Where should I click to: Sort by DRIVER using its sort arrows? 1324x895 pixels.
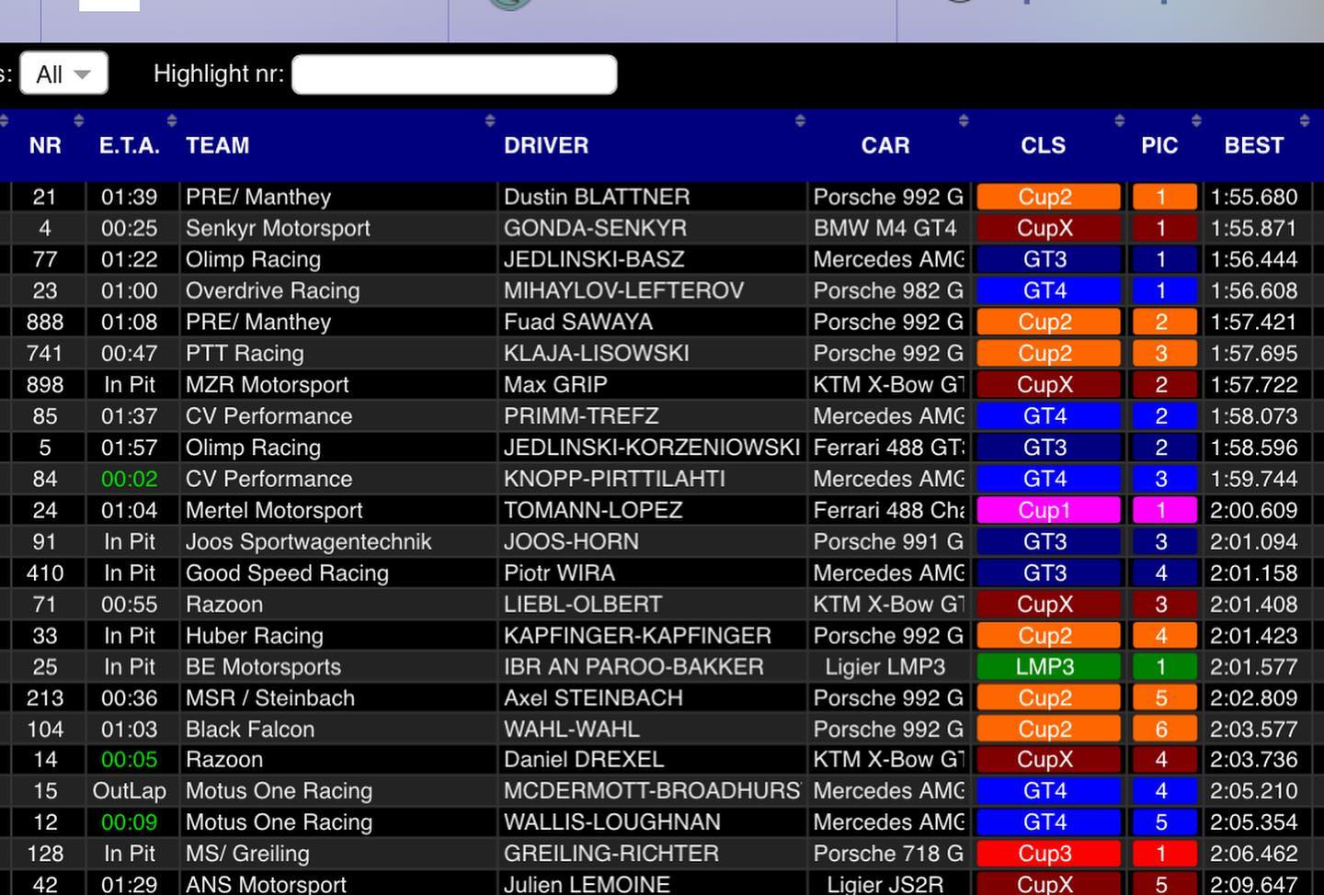(x=800, y=120)
